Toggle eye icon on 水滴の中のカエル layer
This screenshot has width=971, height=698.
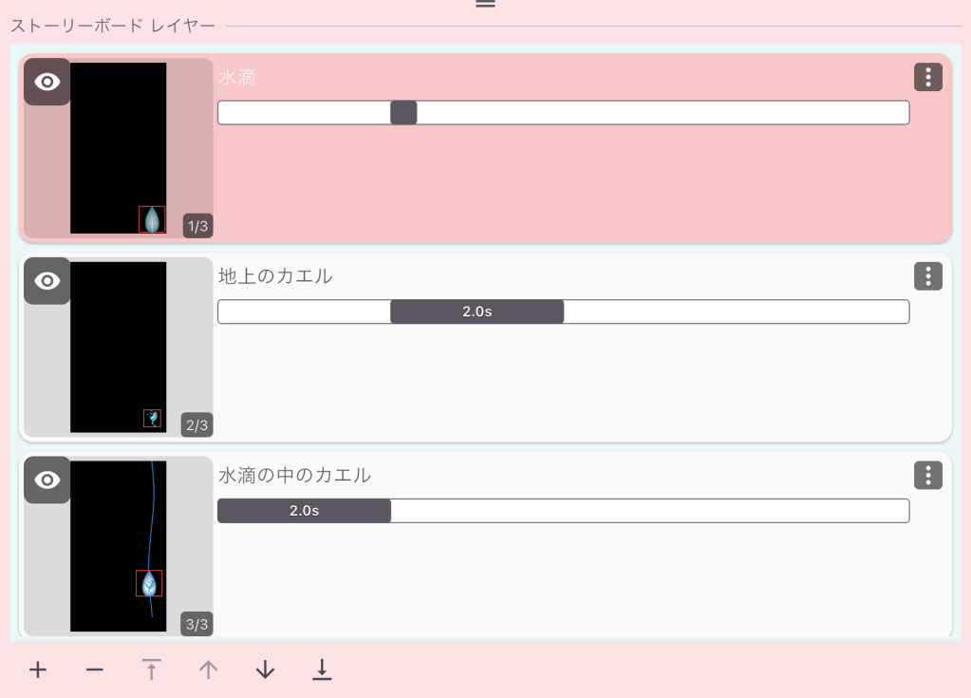[47, 481]
